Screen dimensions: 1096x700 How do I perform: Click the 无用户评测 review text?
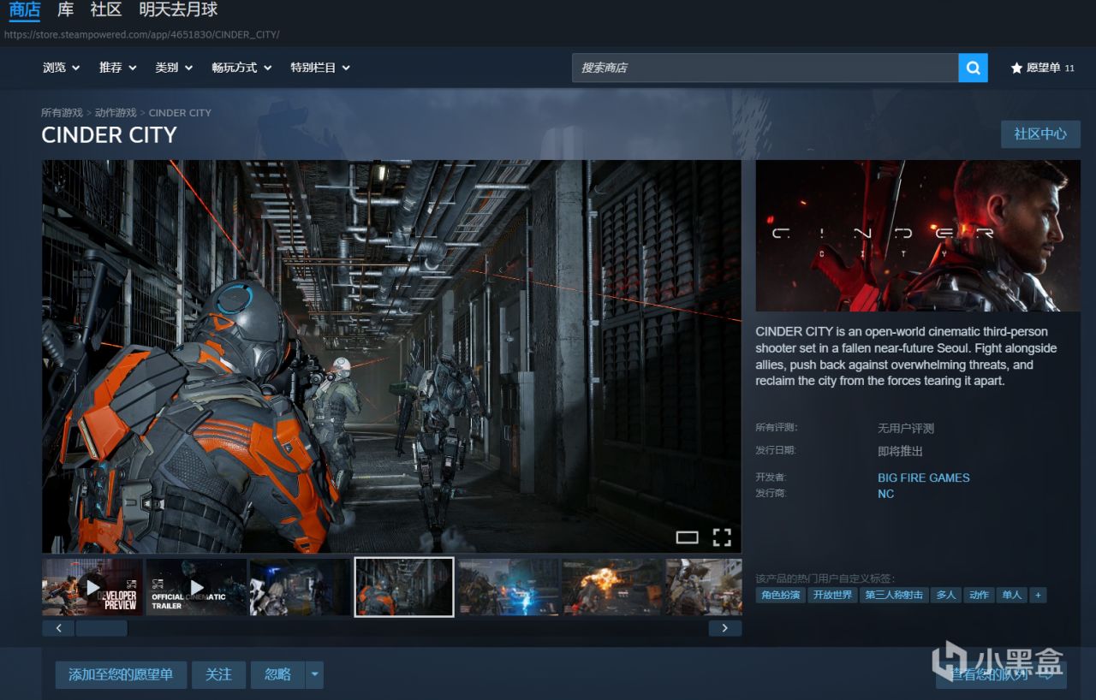tap(906, 429)
